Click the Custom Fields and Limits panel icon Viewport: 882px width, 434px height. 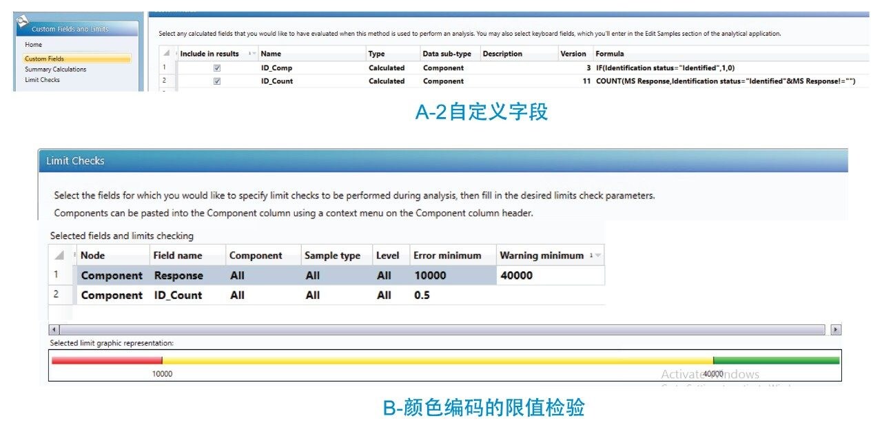click(21, 21)
